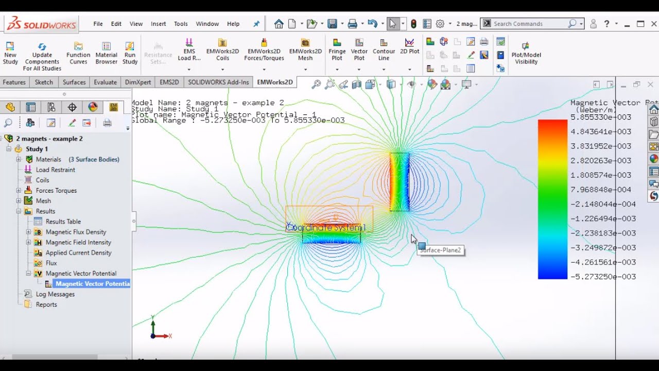Open the Fringe Plot dropdown arrow
This screenshot has width=659, height=371.
(337, 70)
